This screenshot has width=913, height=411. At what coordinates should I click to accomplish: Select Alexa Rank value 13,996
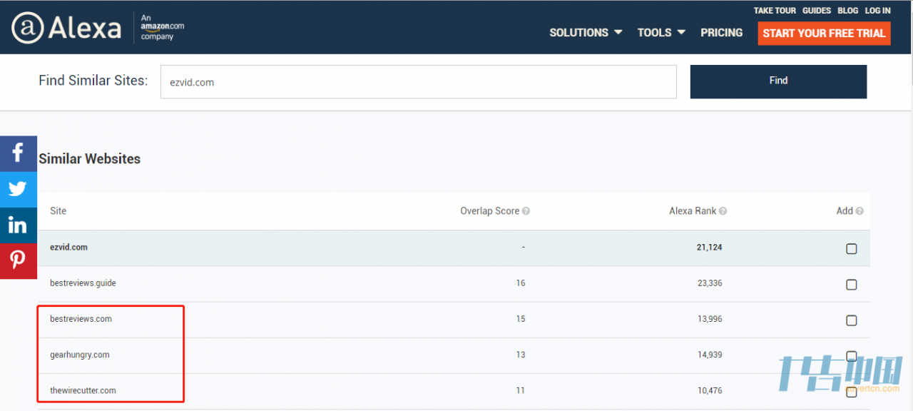pos(710,319)
